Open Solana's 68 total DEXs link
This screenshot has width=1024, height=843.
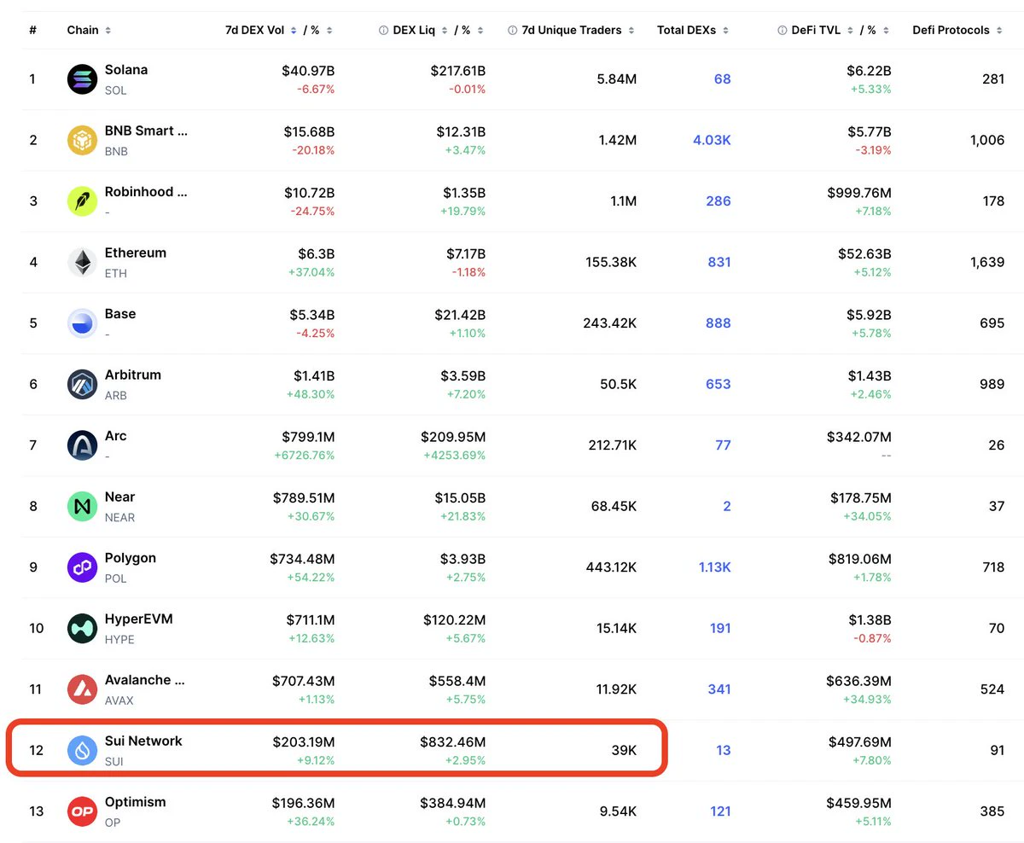pyautogui.click(x=723, y=79)
